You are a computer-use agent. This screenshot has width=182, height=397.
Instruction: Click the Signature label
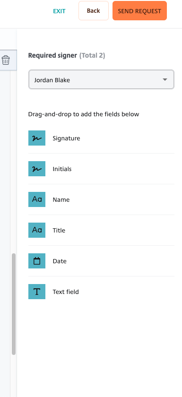66,138
